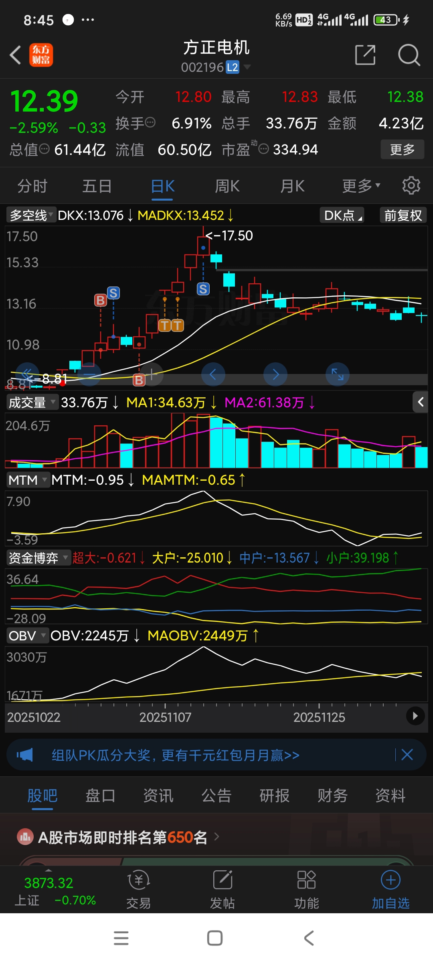Tap play button on date axis
This screenshot has height=963, width=433.
pyautogui.click(x=415, y=716)
